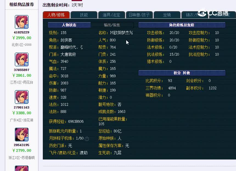Image resolution: width=236 pixels, height=171 pixels.
Task: Click the 角色修炼及宠修 section header
Action: (x=182, y=25)
